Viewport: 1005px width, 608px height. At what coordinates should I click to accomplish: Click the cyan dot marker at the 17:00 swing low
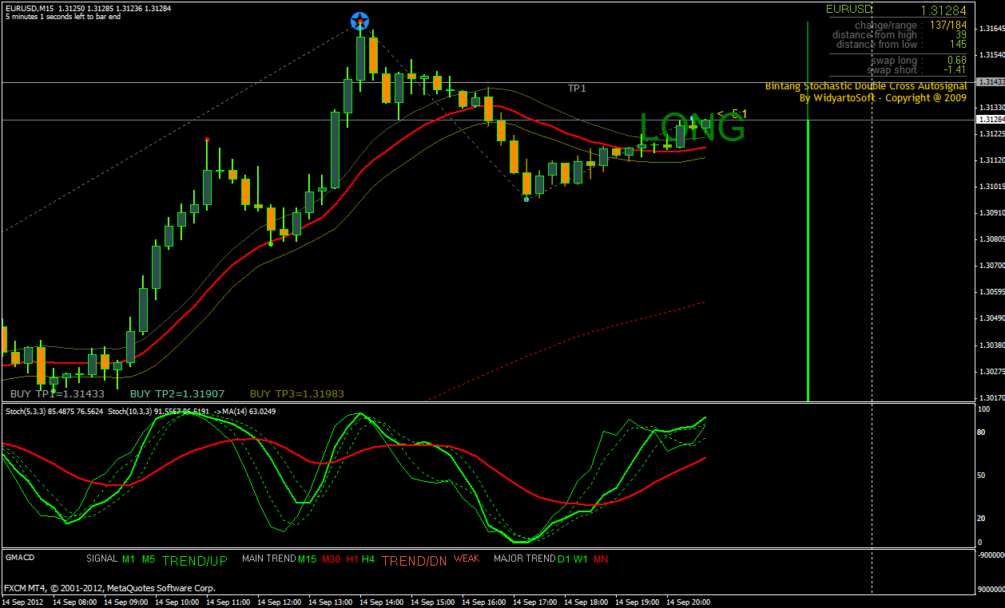pos(526,199)
